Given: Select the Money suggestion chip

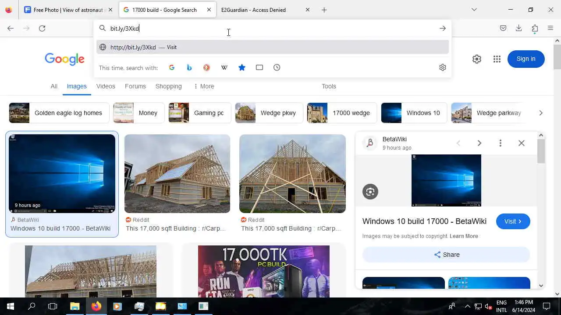Looking at the screenshot, I should click(138, 113).
